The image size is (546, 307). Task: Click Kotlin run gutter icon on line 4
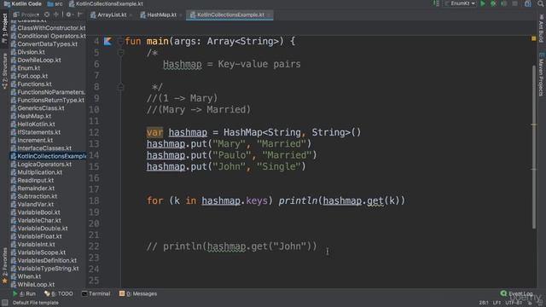[x=107, y=42]
